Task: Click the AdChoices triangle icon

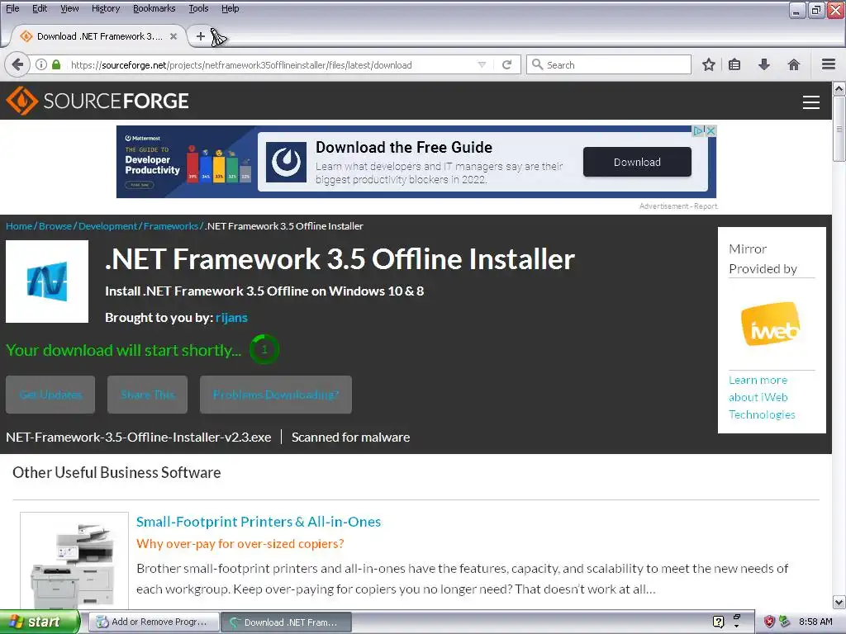Action: click(699, 130)
